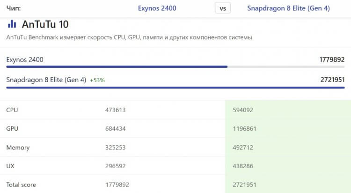351x193 pixels.
Task: Click the Exynos table total 1779892
Action: [x=117, y=185]
